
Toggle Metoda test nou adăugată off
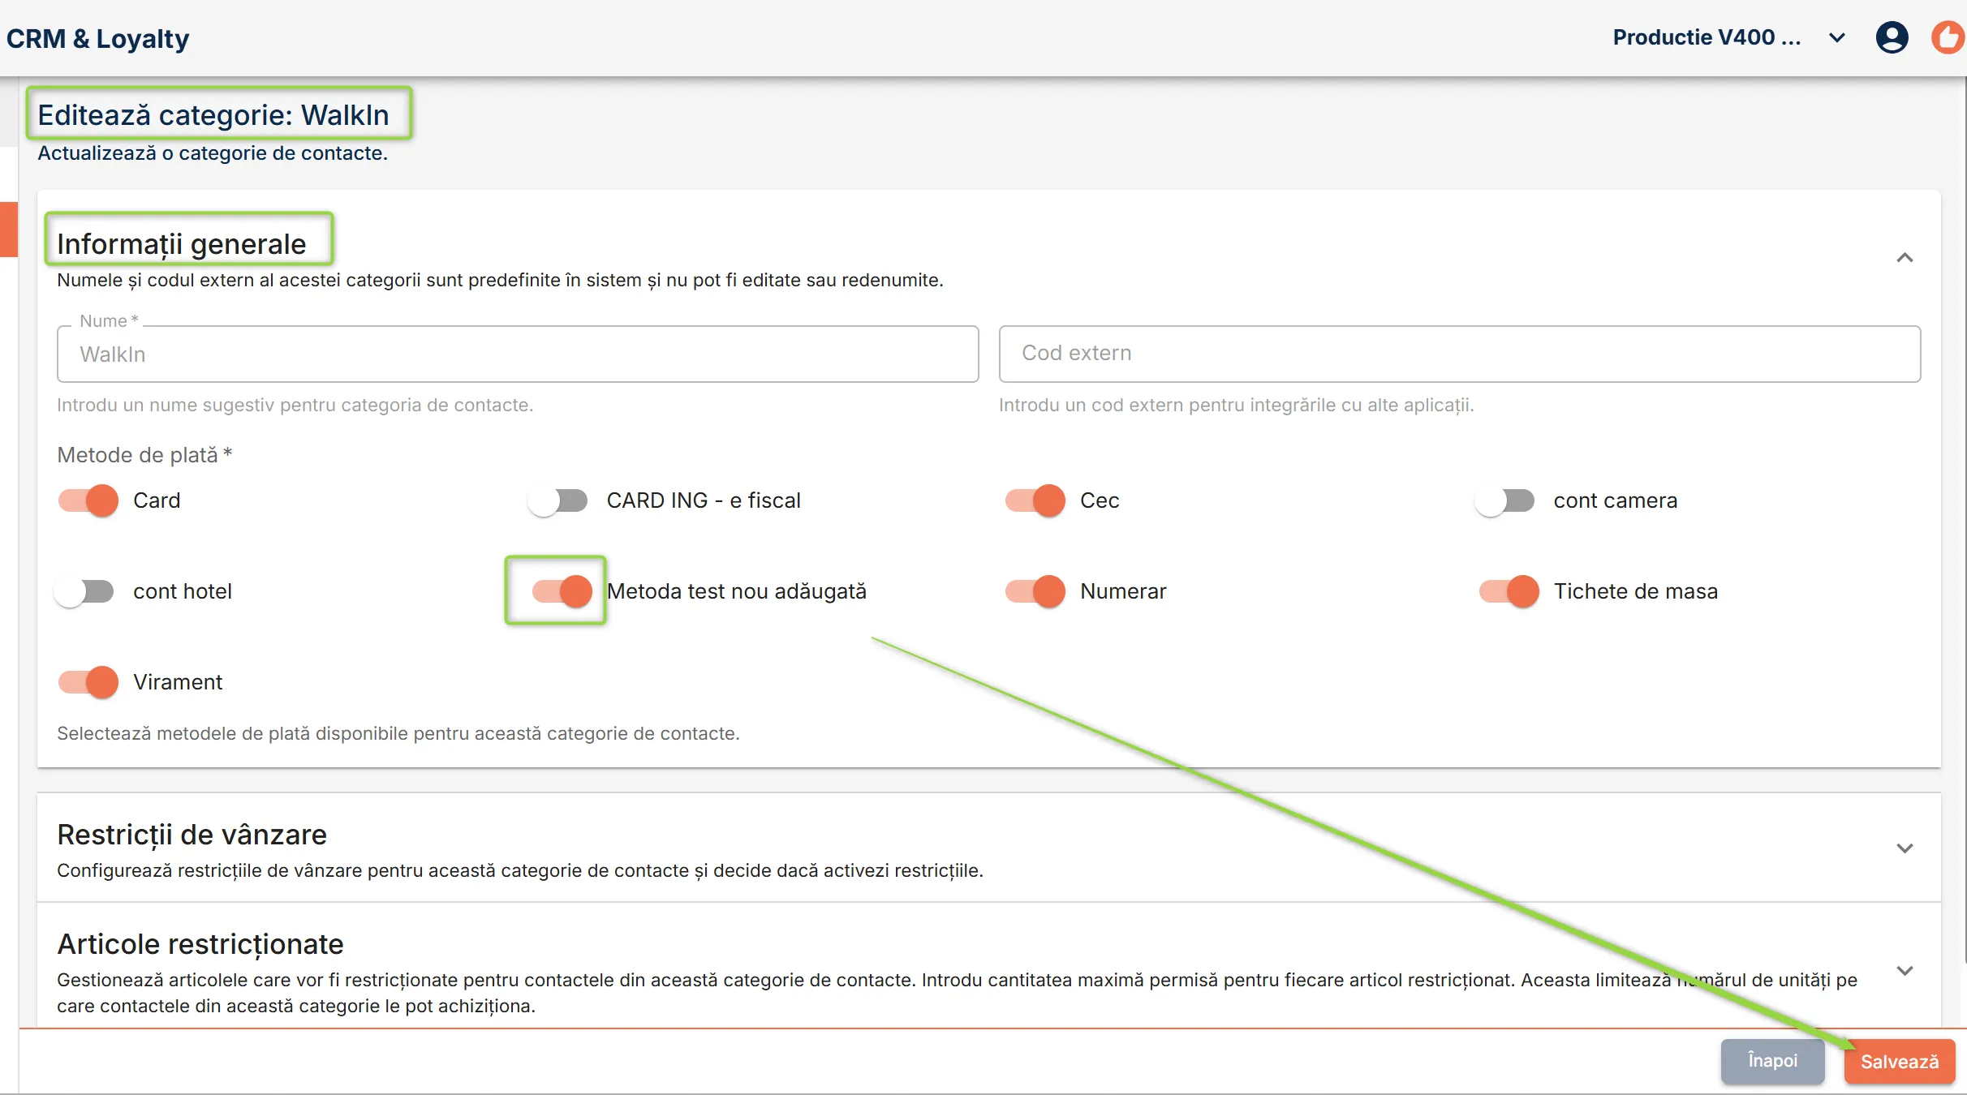tap(562, 590)
